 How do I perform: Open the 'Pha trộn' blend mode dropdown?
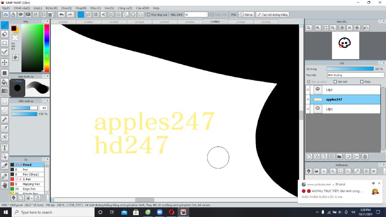click(x=355, y=75)
